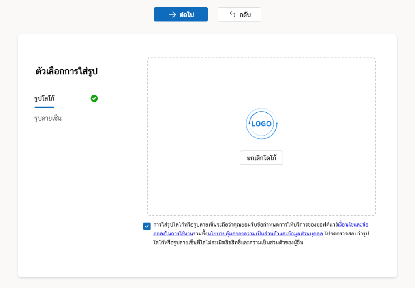Image resolution: width=415 pixels, height=288 pixels.
Task: Click the undo arrow icon beside กลับ
Action: point(232,15)
